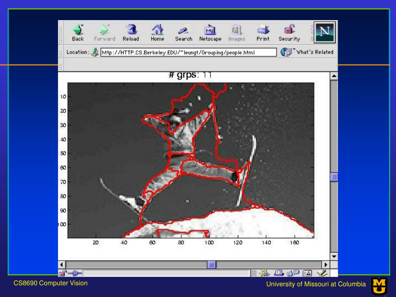Click the Forward navigation button
The image size is (396, 297).
[104, 32]
